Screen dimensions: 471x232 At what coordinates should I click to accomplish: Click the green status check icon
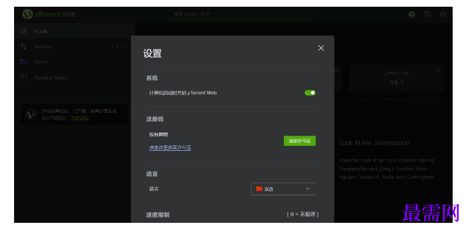pos(412,14)
